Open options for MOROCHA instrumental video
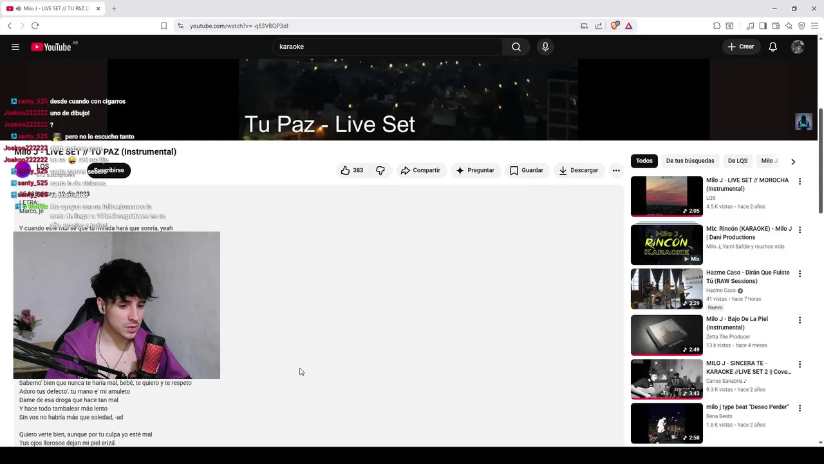Viewport: 824px width, 464px height. tap(800, 182)
